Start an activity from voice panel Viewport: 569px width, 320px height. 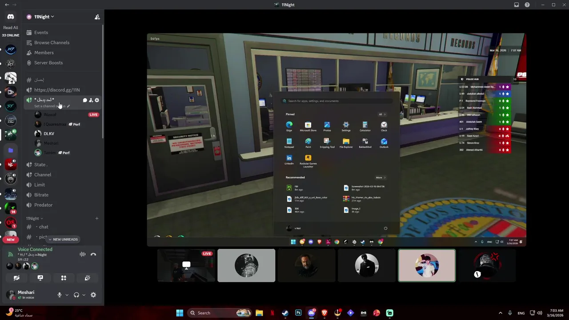[64, 278]
